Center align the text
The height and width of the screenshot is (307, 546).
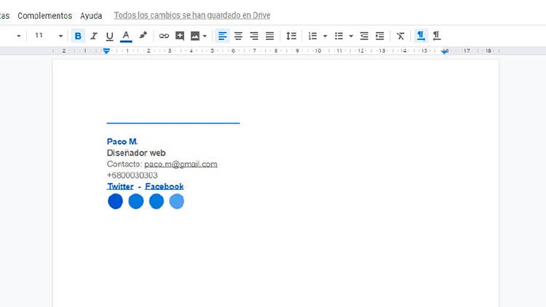(238, 36)
